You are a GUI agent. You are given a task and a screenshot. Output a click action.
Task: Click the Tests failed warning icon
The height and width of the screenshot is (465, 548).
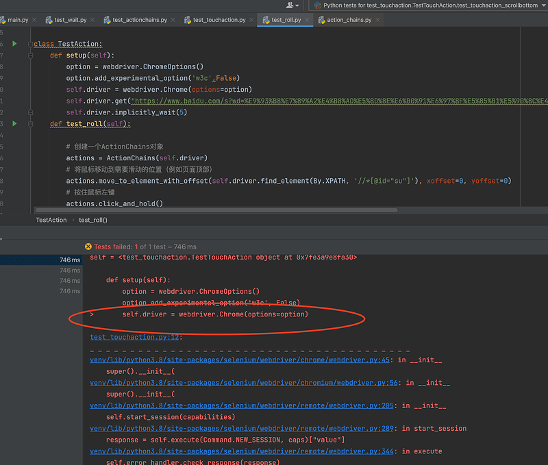88,247
